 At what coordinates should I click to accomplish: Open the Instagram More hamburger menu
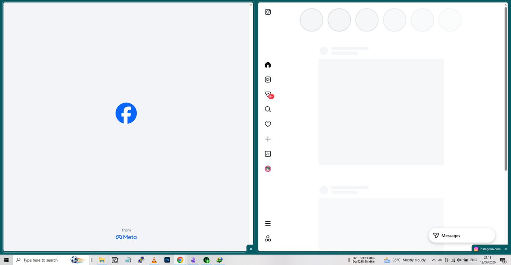click(268, 224)
